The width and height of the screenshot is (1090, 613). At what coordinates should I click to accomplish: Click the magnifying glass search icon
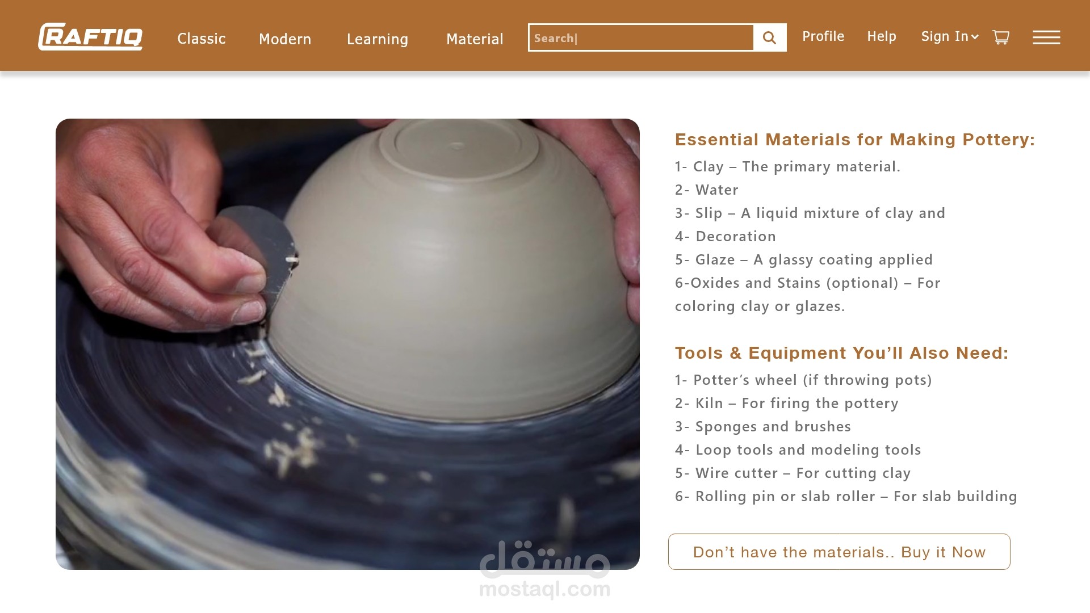[x=770, y=37]
